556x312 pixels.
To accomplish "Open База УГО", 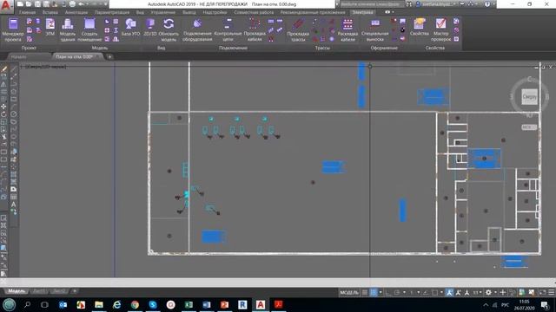I will pyautogui.click(x=131, y=27).
